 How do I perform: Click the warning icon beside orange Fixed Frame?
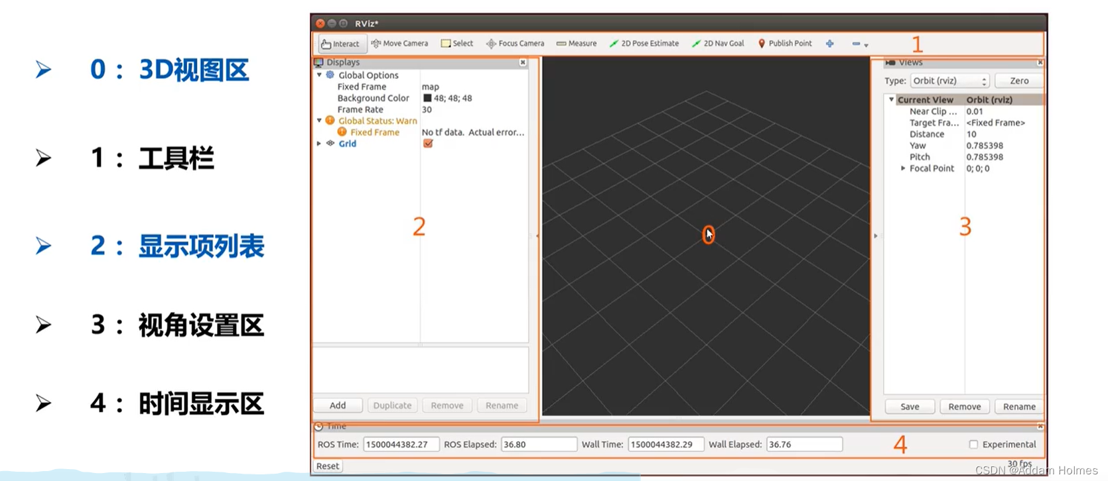coord(342,132)
